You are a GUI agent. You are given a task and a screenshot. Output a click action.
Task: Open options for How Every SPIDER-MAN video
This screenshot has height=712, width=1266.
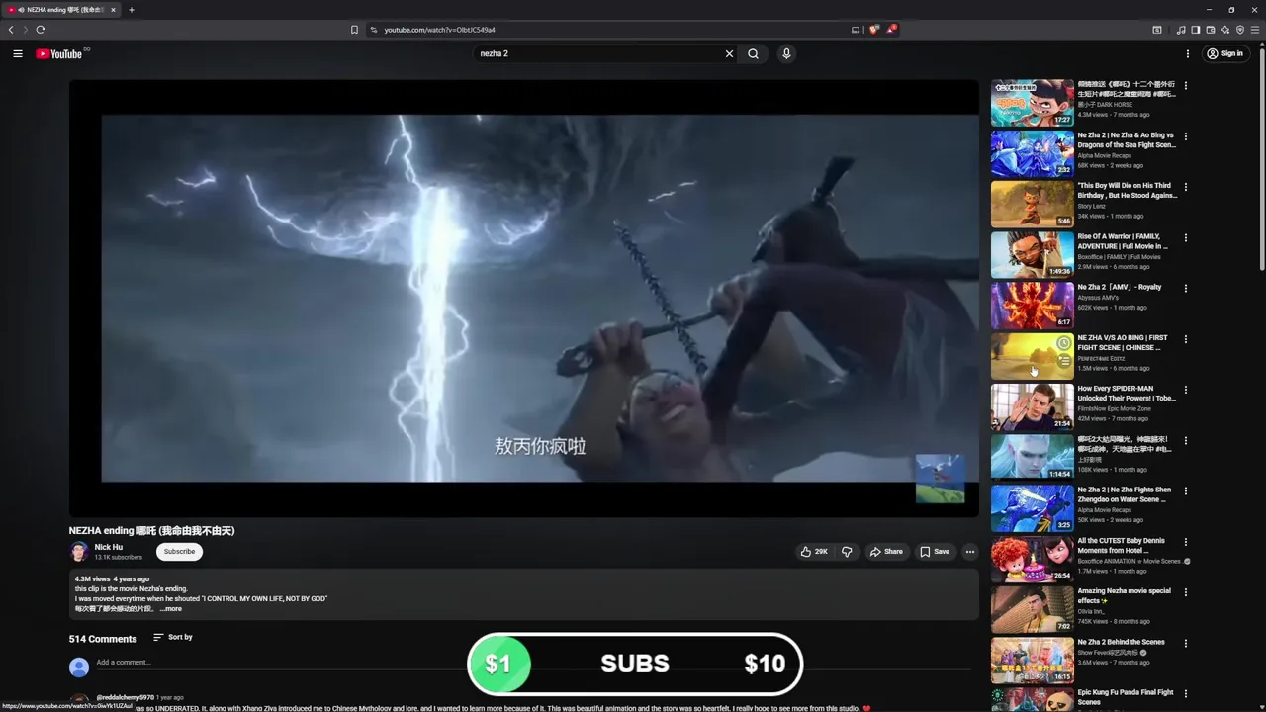click(1185, 390)
